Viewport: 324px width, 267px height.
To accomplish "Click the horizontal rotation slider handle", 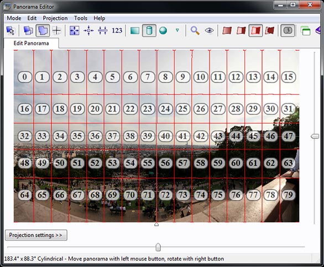I will pyautogui.click(x=158, y=247).
